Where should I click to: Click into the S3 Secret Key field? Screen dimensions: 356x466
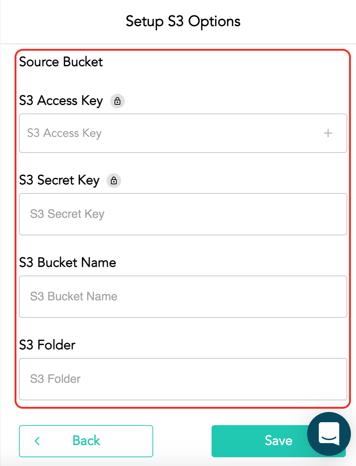tap(182, 214)
